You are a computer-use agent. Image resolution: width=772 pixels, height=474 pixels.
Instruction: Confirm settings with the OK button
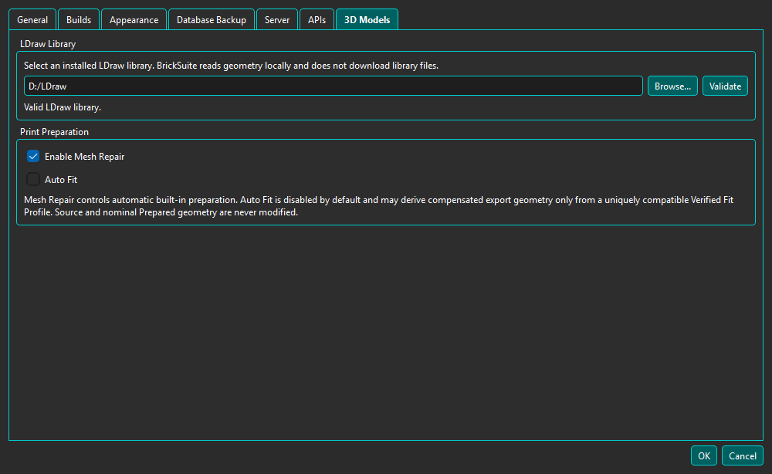coord(704,455)
